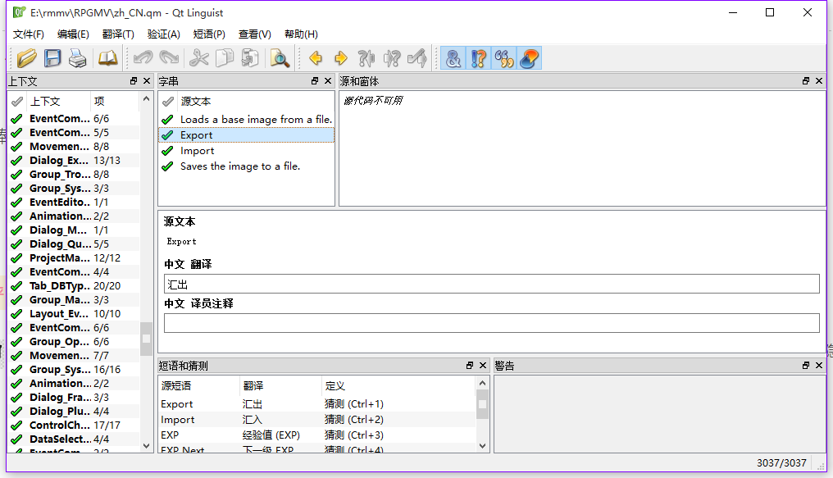Viewport: 833px width, 478px height.
Task: Click the Open file toolbar icon
Action: (26, 58)
